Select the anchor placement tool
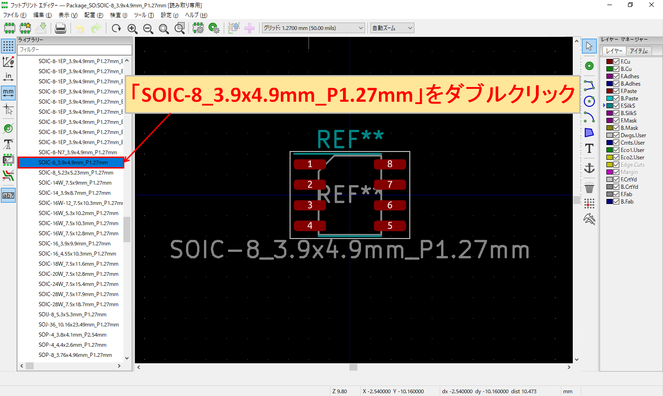Viewport: 663px width, 396px height. pos(589,168)
